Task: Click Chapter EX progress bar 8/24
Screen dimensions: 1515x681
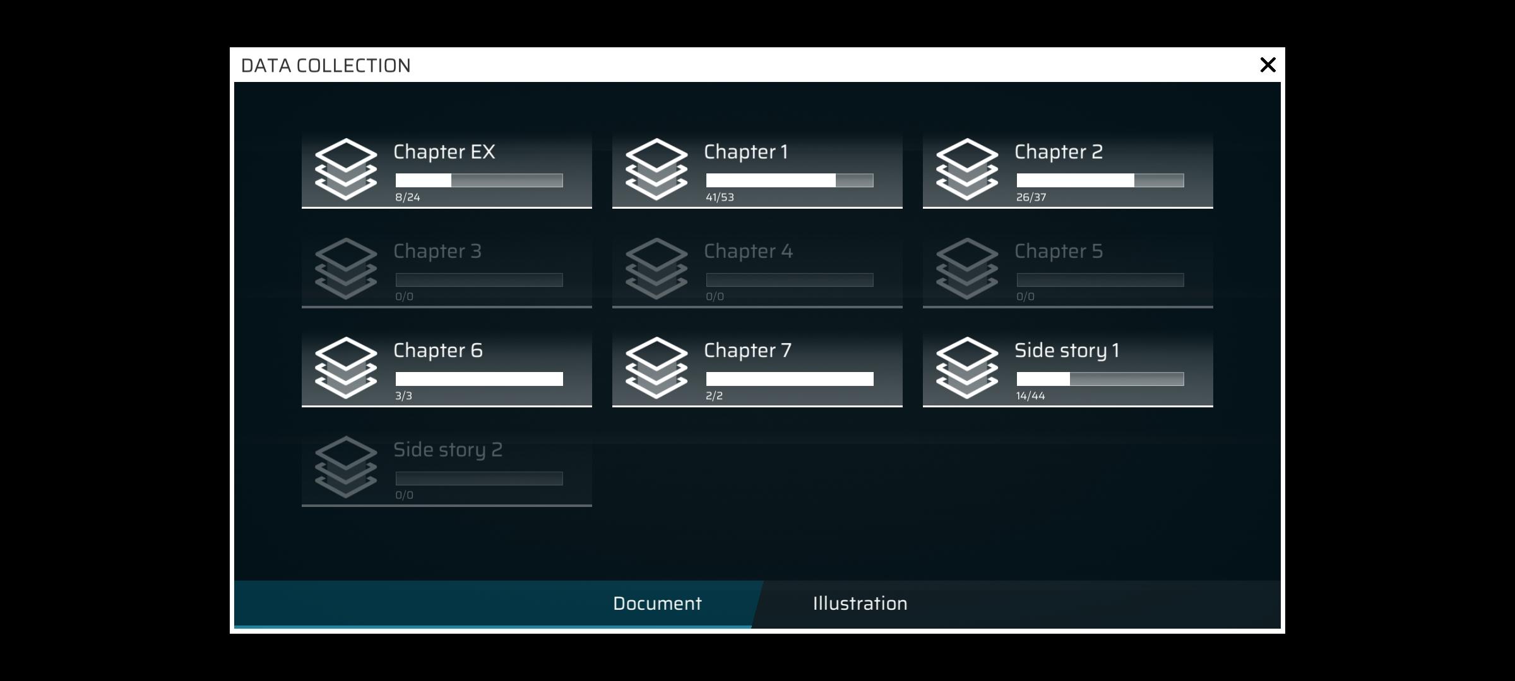Action: click(478, 180)
